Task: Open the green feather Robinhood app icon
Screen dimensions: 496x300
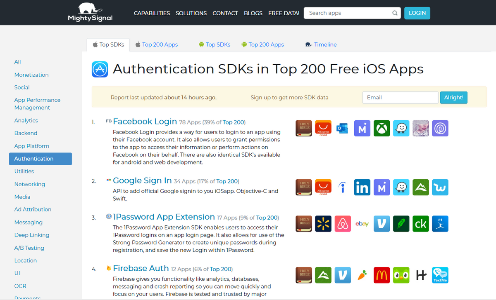Action: 401,224
